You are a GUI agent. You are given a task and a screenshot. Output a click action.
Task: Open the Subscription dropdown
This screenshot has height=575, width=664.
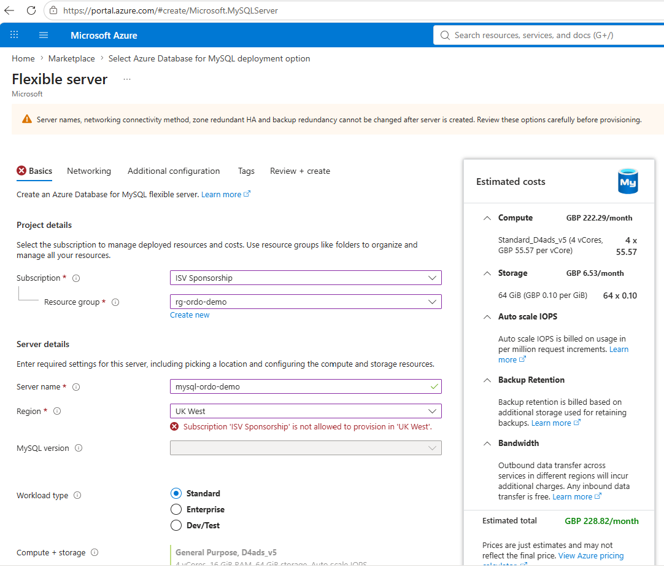click(306, 278)
